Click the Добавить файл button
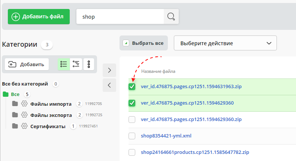The height and width of the screenshot is (161, 296). coord(39,17)
